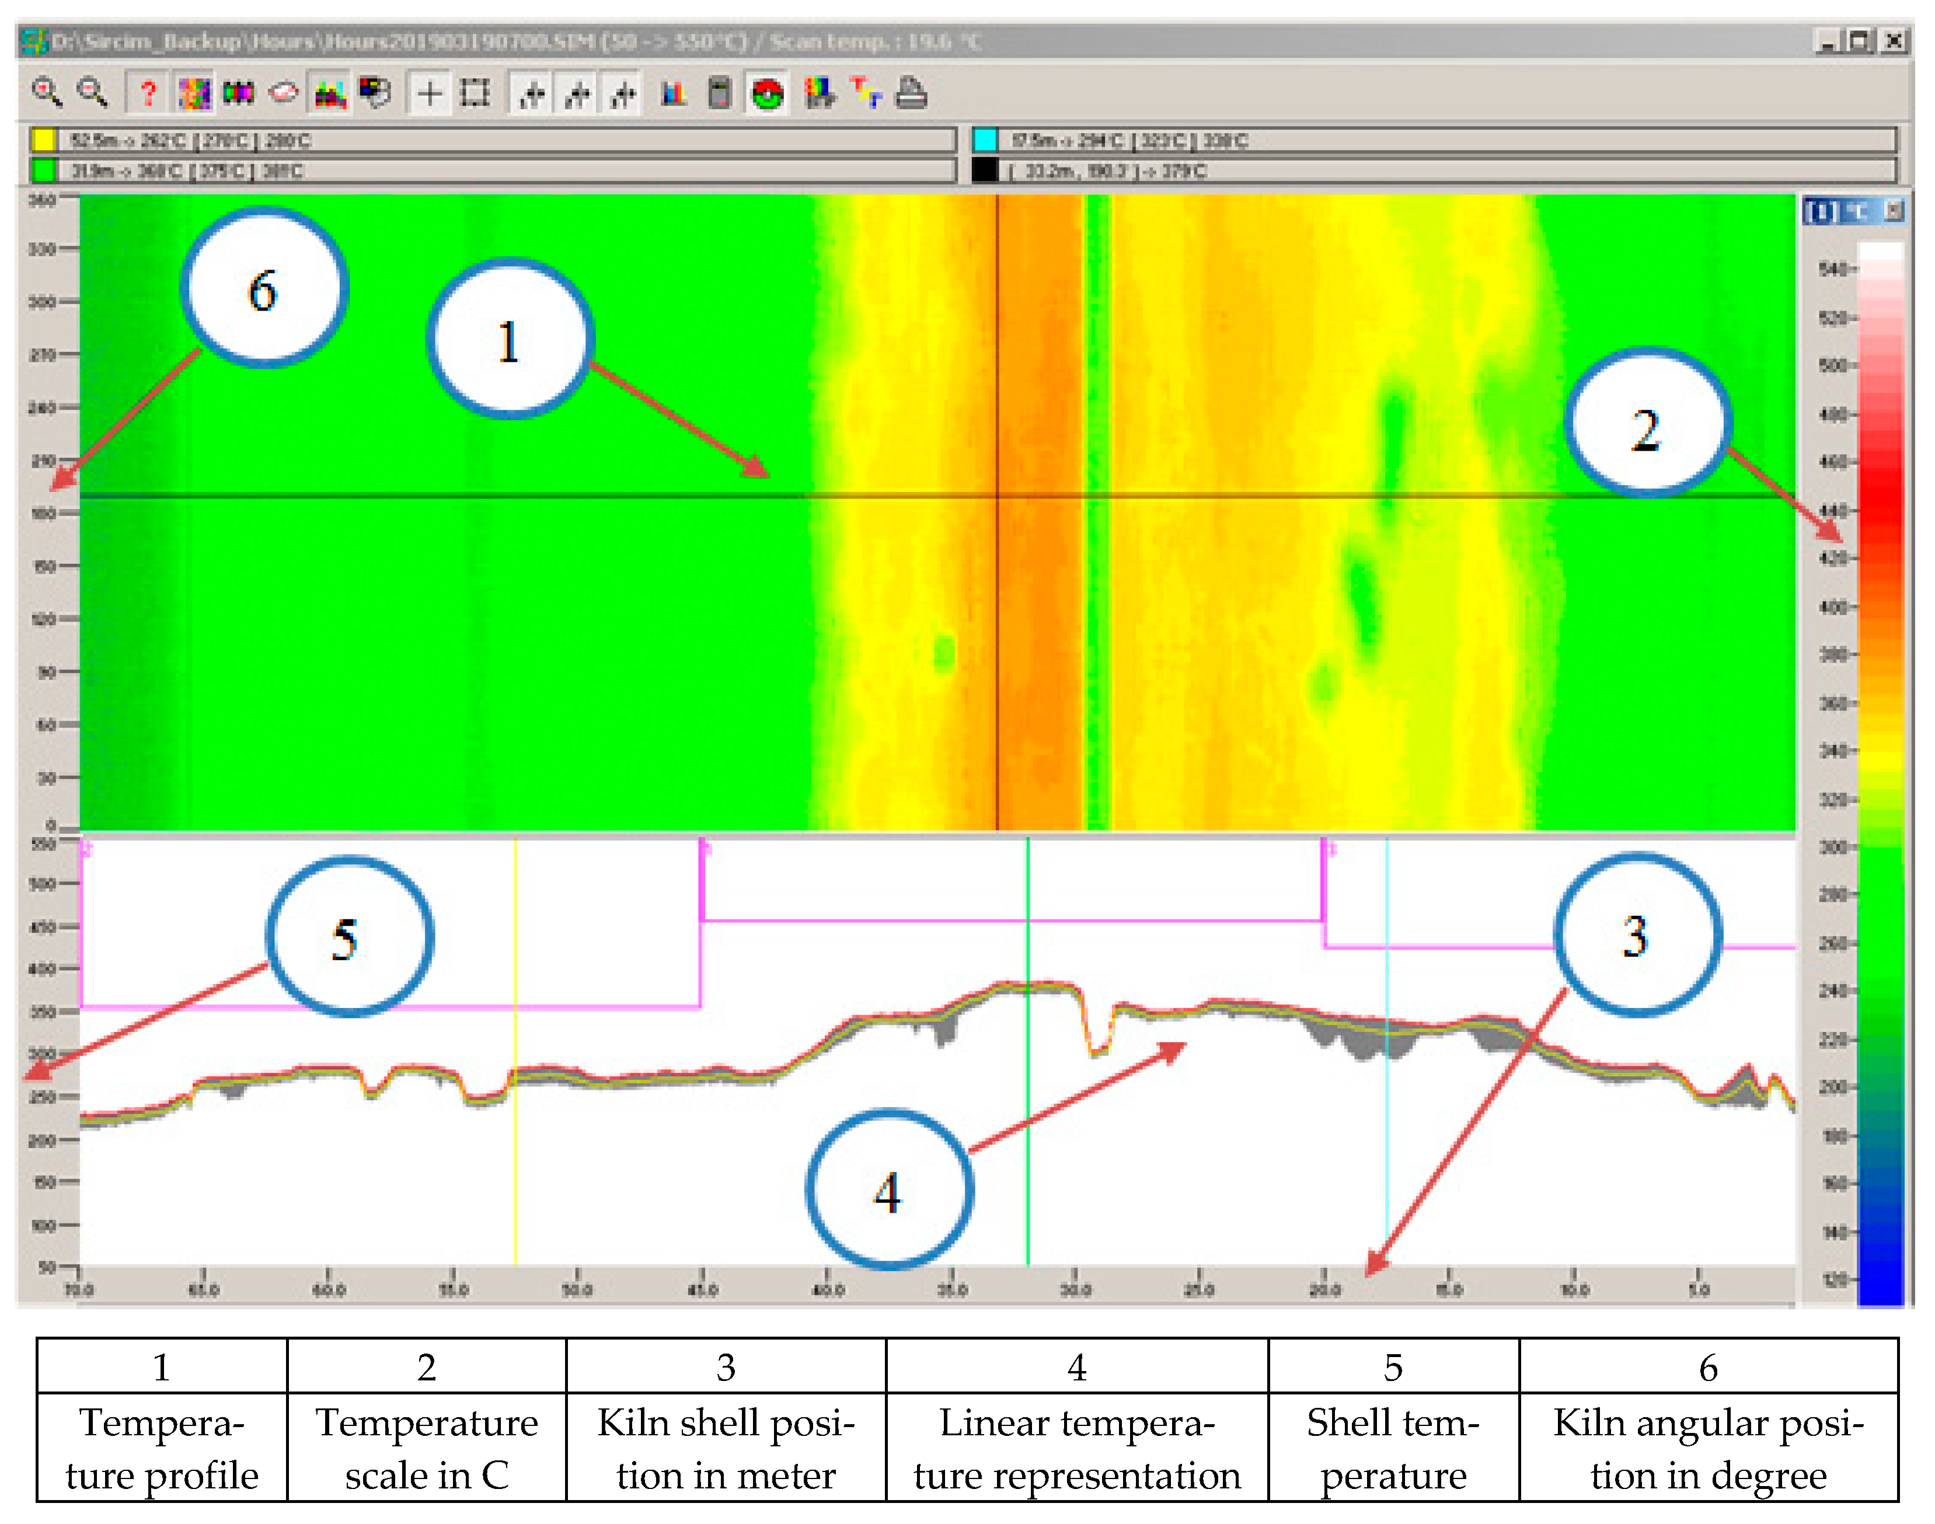1935x1524 pixels.
Task: Click the colored T text labels icon
Action: click(x=866, y=93)
